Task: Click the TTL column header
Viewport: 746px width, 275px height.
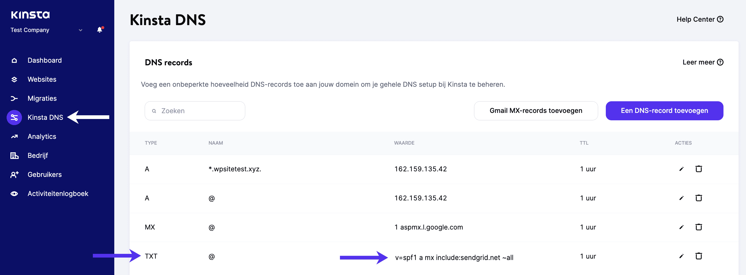Action: pos(584,143)
